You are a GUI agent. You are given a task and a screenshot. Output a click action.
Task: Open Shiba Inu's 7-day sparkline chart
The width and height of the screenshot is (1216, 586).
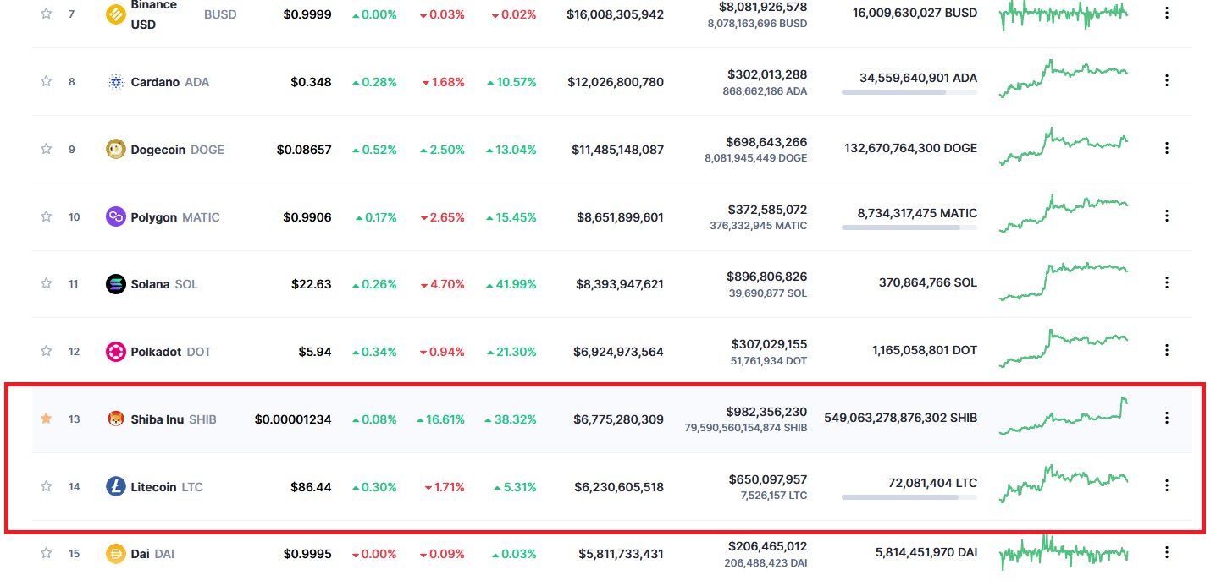(x=1064, y=416)
